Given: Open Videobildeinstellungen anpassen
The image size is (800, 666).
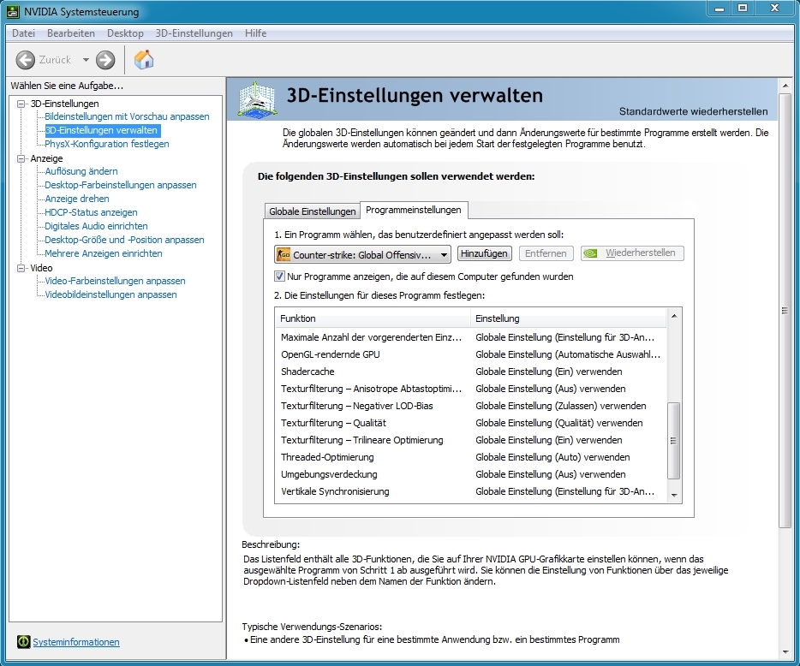Looking at the screenshot, I should click(x=110, y=294).
